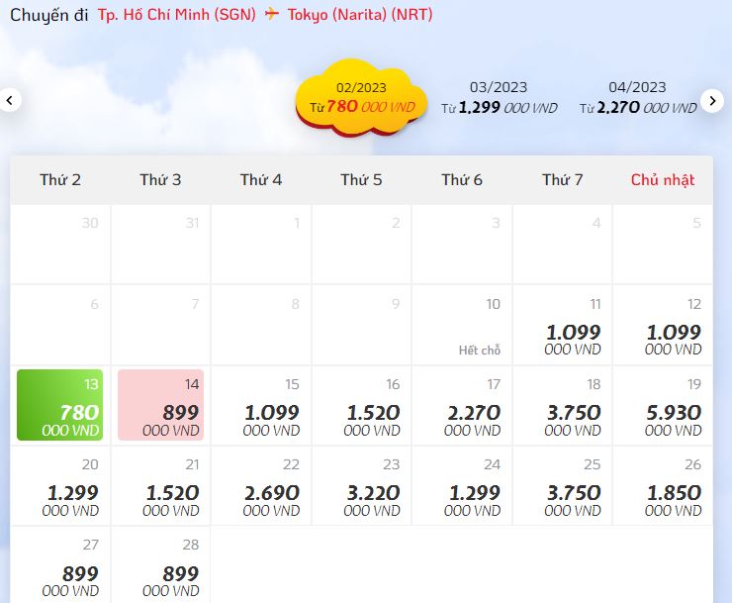Click the red Chủ nhật column header

(x=663, y=180)
